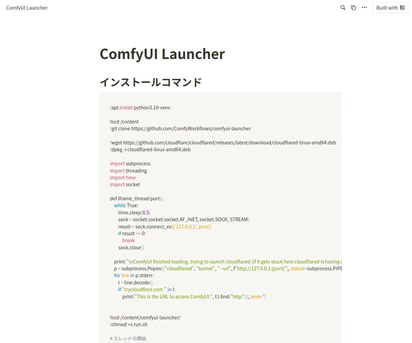Image resolution: width=412 pixels, height=343 pixels.
Task: Click the git clone comfyui-launcher line
Action: 180,129
